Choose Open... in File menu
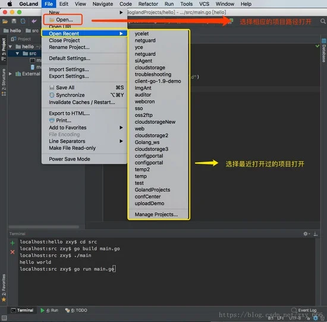The image size is (327, 322). click(x=63, y=20)
